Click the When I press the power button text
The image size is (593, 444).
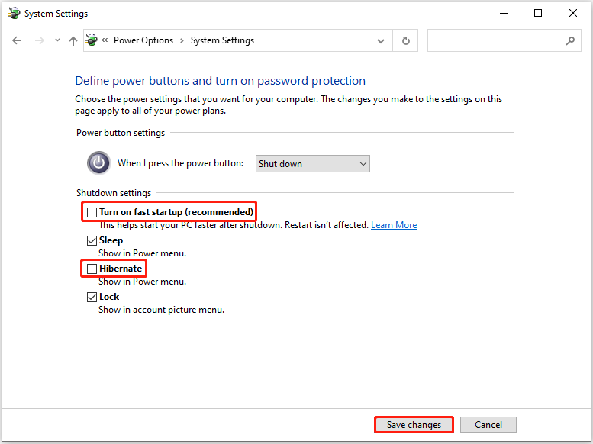[x=180, y=163]
